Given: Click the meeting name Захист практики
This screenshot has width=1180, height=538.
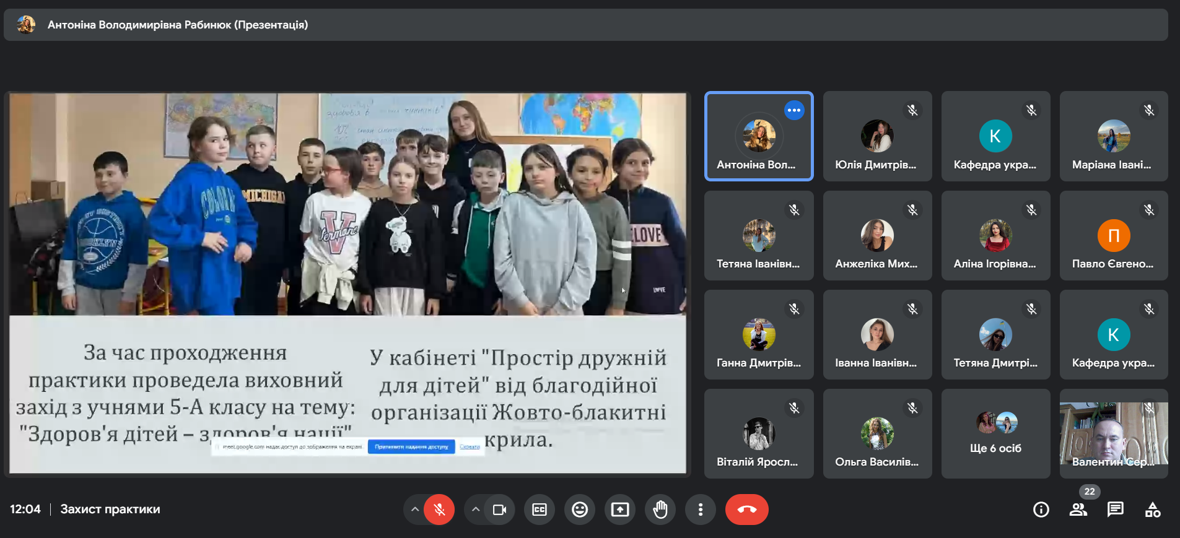Looking at the screenshot, I should pyautogui.click(x=110, y=510).
